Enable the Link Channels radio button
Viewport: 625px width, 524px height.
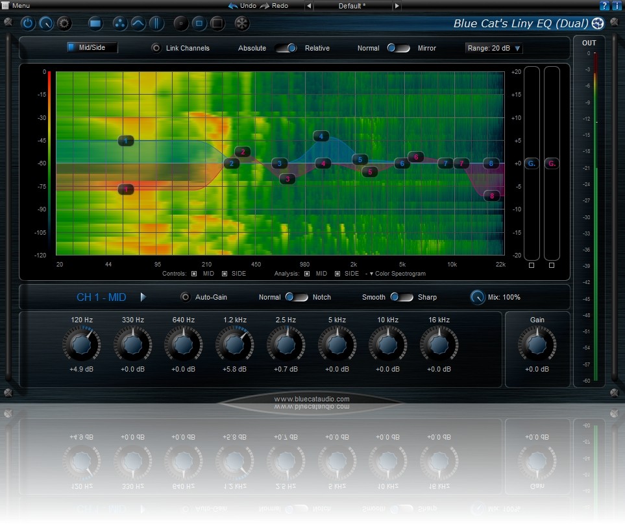click(156, 48)
